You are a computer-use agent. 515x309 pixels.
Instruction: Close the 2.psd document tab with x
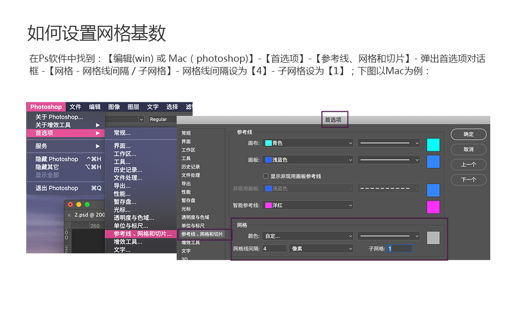(x=69, y=215)
